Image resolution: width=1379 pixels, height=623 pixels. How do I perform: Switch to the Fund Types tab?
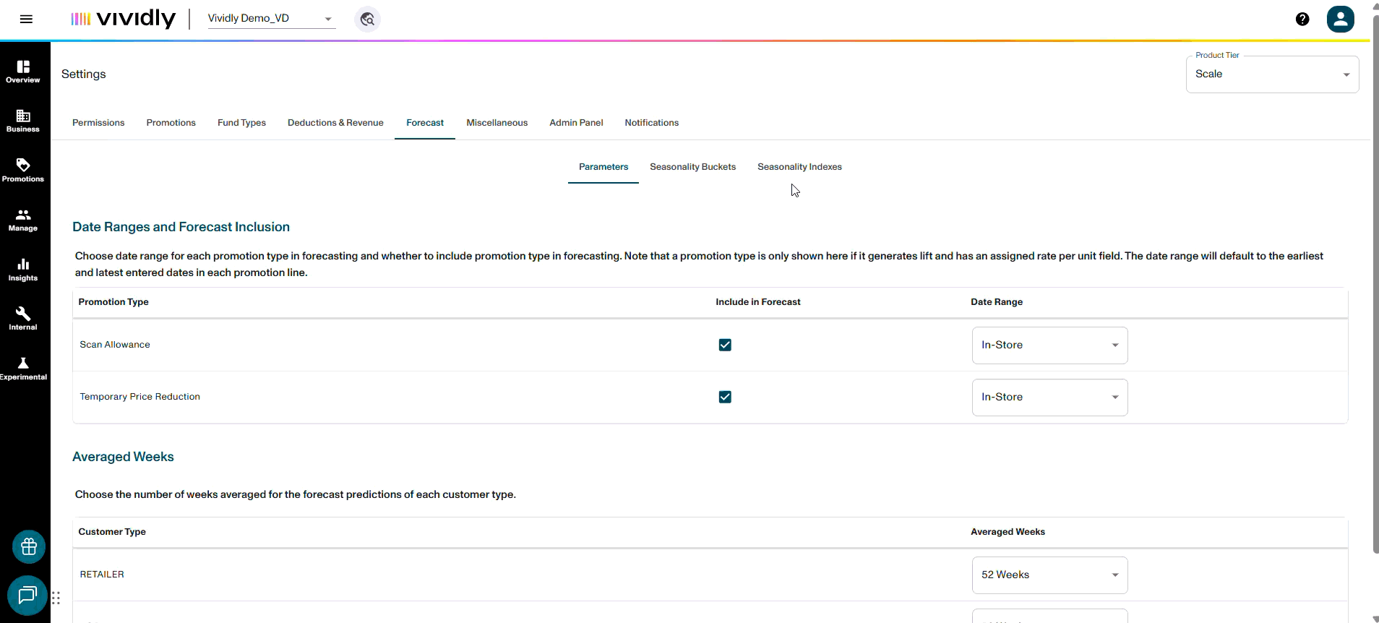coord(241,123)
